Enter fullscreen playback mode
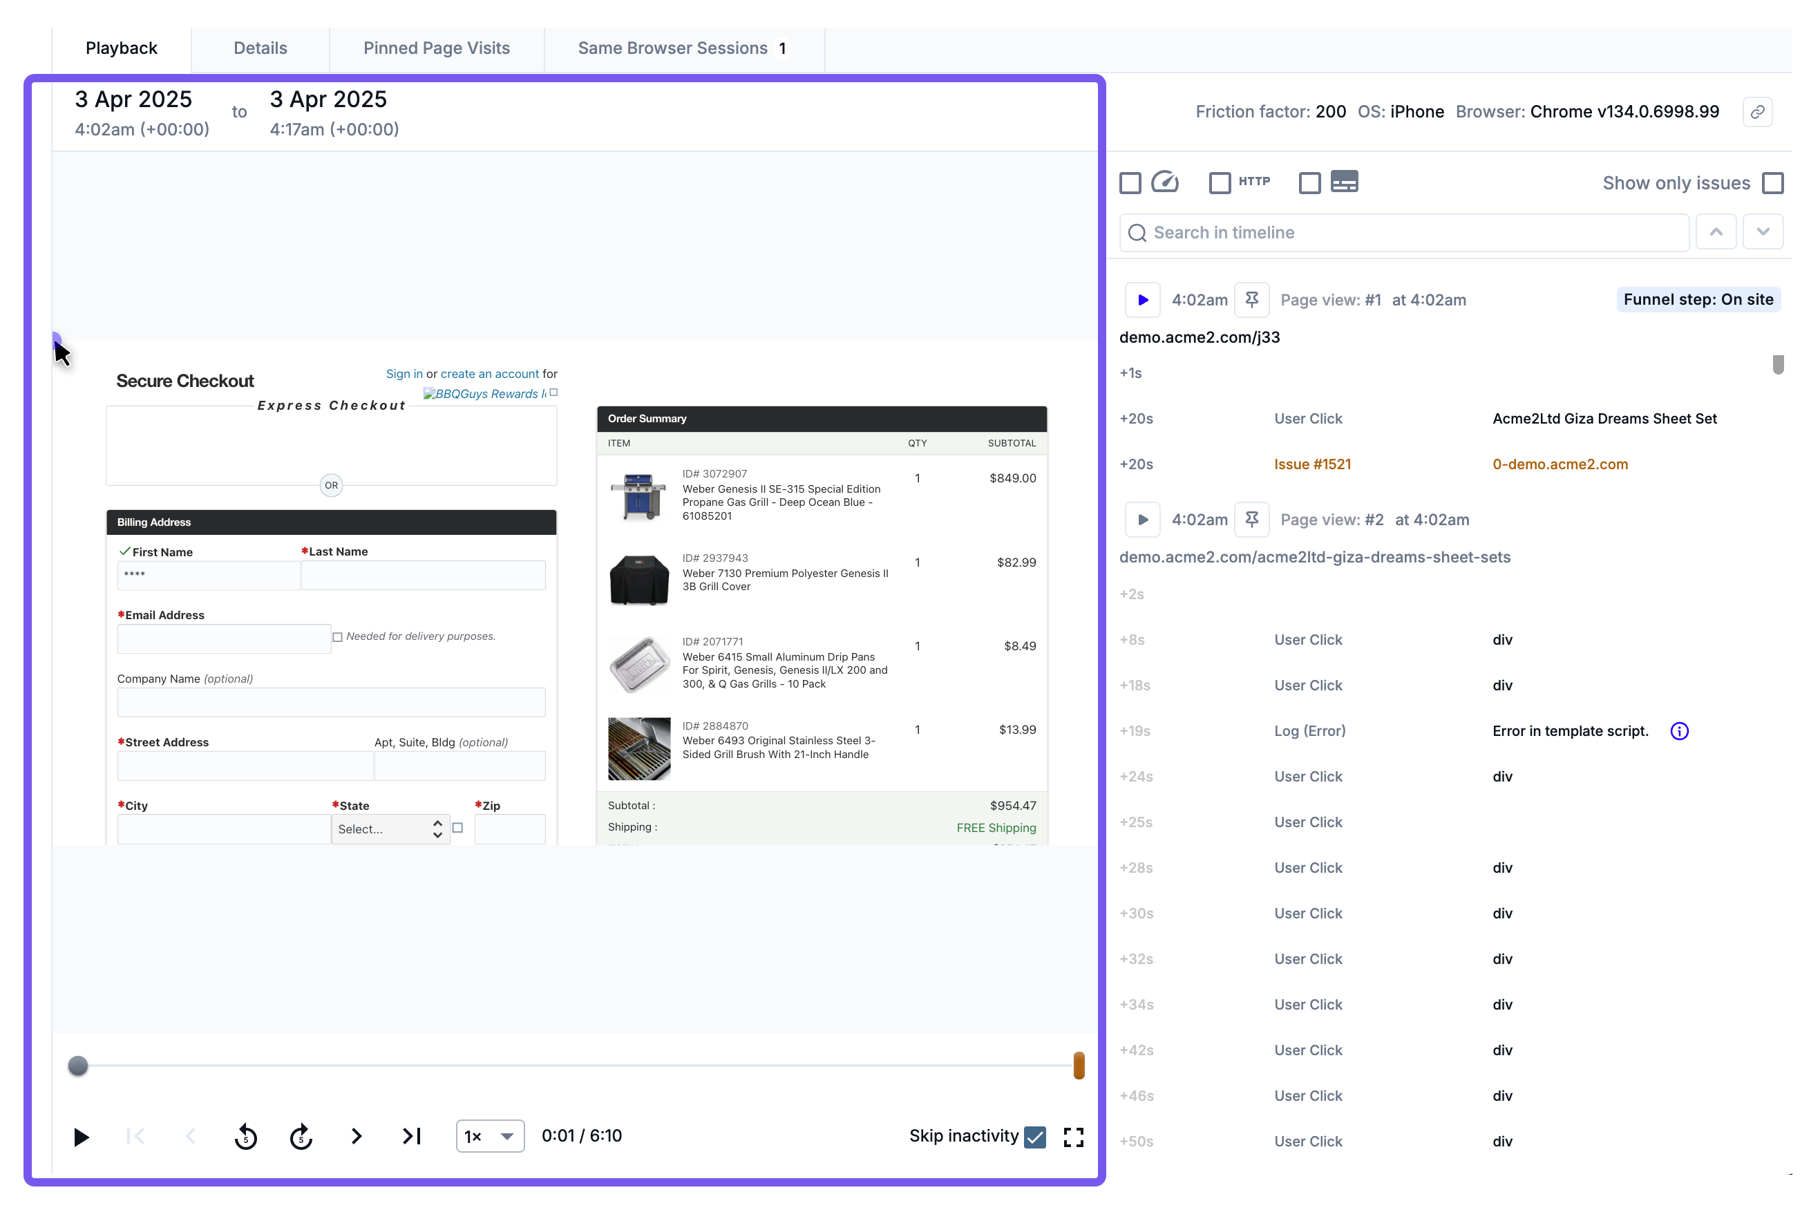Screen dimensions: 1820x1210 click(x=1073, y=1137)
